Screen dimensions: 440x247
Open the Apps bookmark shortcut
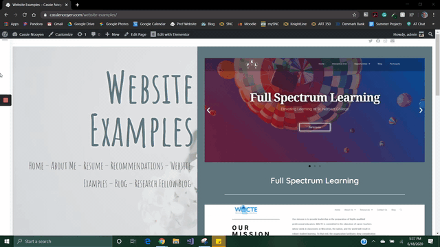click(11, 24)
